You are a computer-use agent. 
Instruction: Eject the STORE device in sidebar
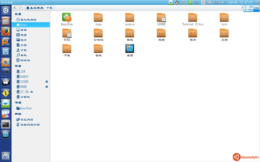(x=47, y=82)
